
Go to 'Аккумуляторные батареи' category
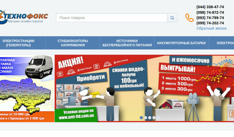tap(181, 43)
